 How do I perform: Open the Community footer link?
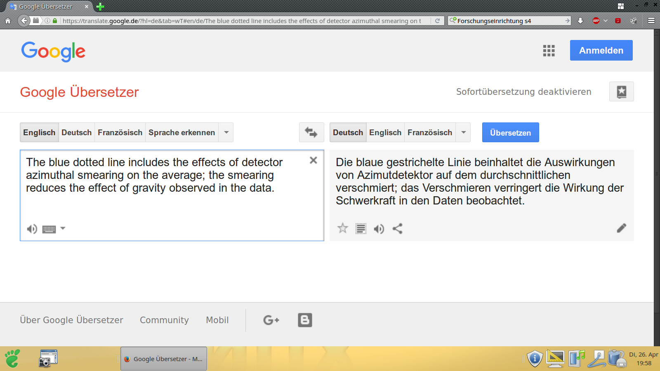164,320
